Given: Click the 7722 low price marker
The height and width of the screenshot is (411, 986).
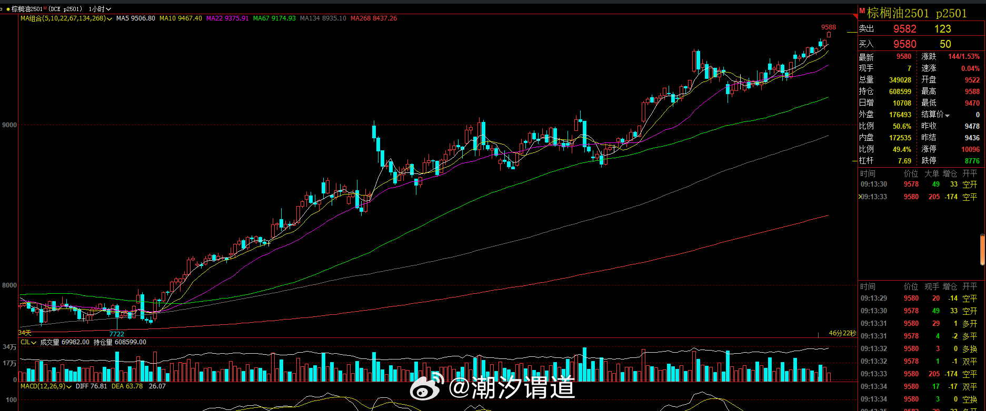Looking at the screenshot, I should 117,334.
